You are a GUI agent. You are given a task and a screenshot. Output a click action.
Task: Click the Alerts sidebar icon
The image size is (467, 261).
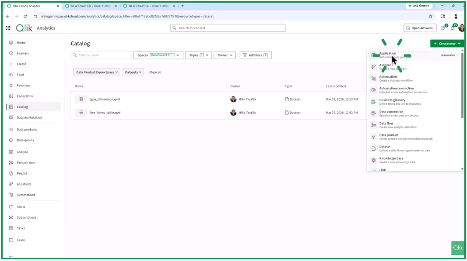tap(11, 206)
